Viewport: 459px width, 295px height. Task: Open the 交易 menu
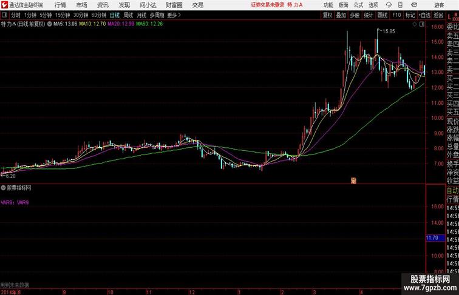pos(197,5)
